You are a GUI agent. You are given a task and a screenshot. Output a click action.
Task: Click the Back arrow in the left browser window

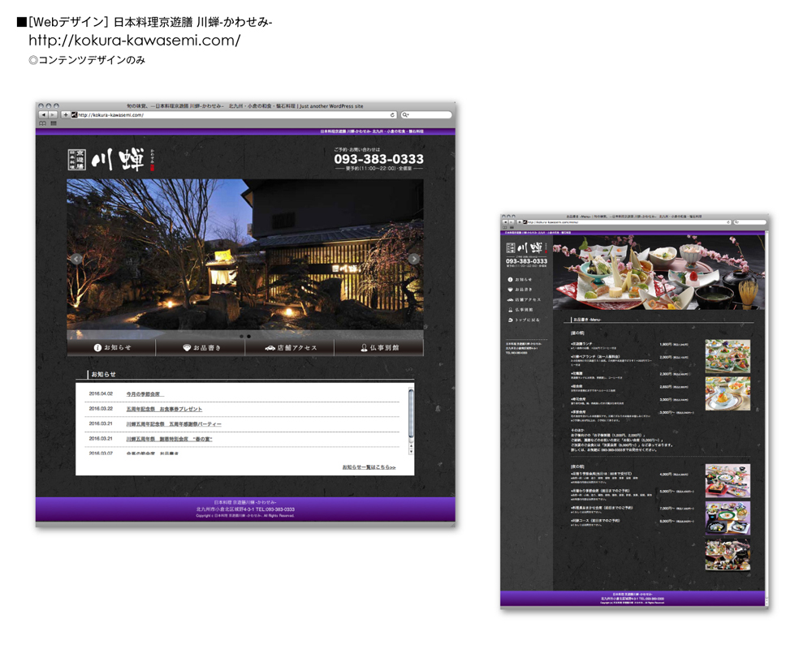click(x=44, y=114)
